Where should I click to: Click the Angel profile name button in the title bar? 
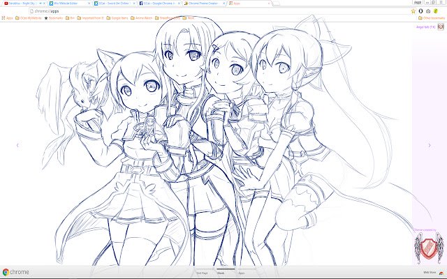[x=418, y=2]
